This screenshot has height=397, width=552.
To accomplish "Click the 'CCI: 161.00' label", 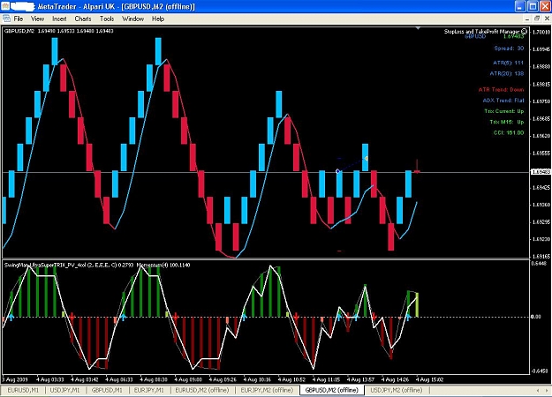I will click(x=509, y=133).
